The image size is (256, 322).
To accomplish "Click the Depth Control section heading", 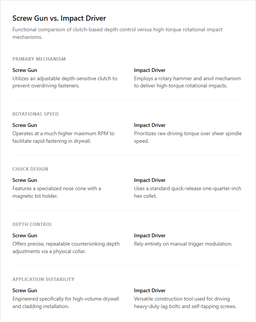I will [x=32, y=224].
